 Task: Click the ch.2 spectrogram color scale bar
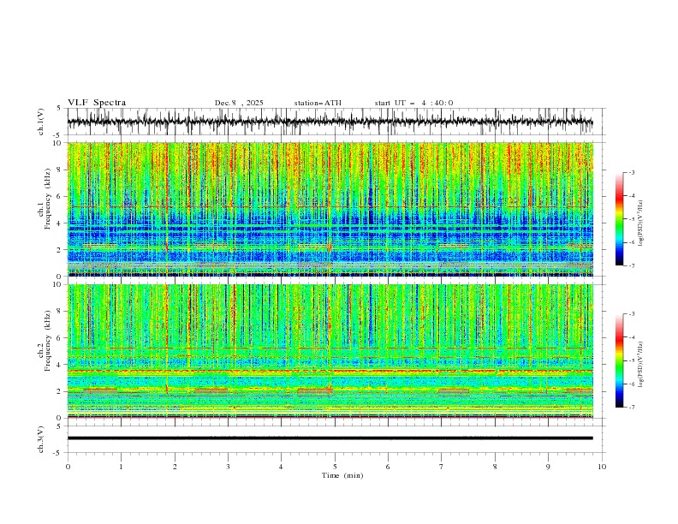coord(619,360)
